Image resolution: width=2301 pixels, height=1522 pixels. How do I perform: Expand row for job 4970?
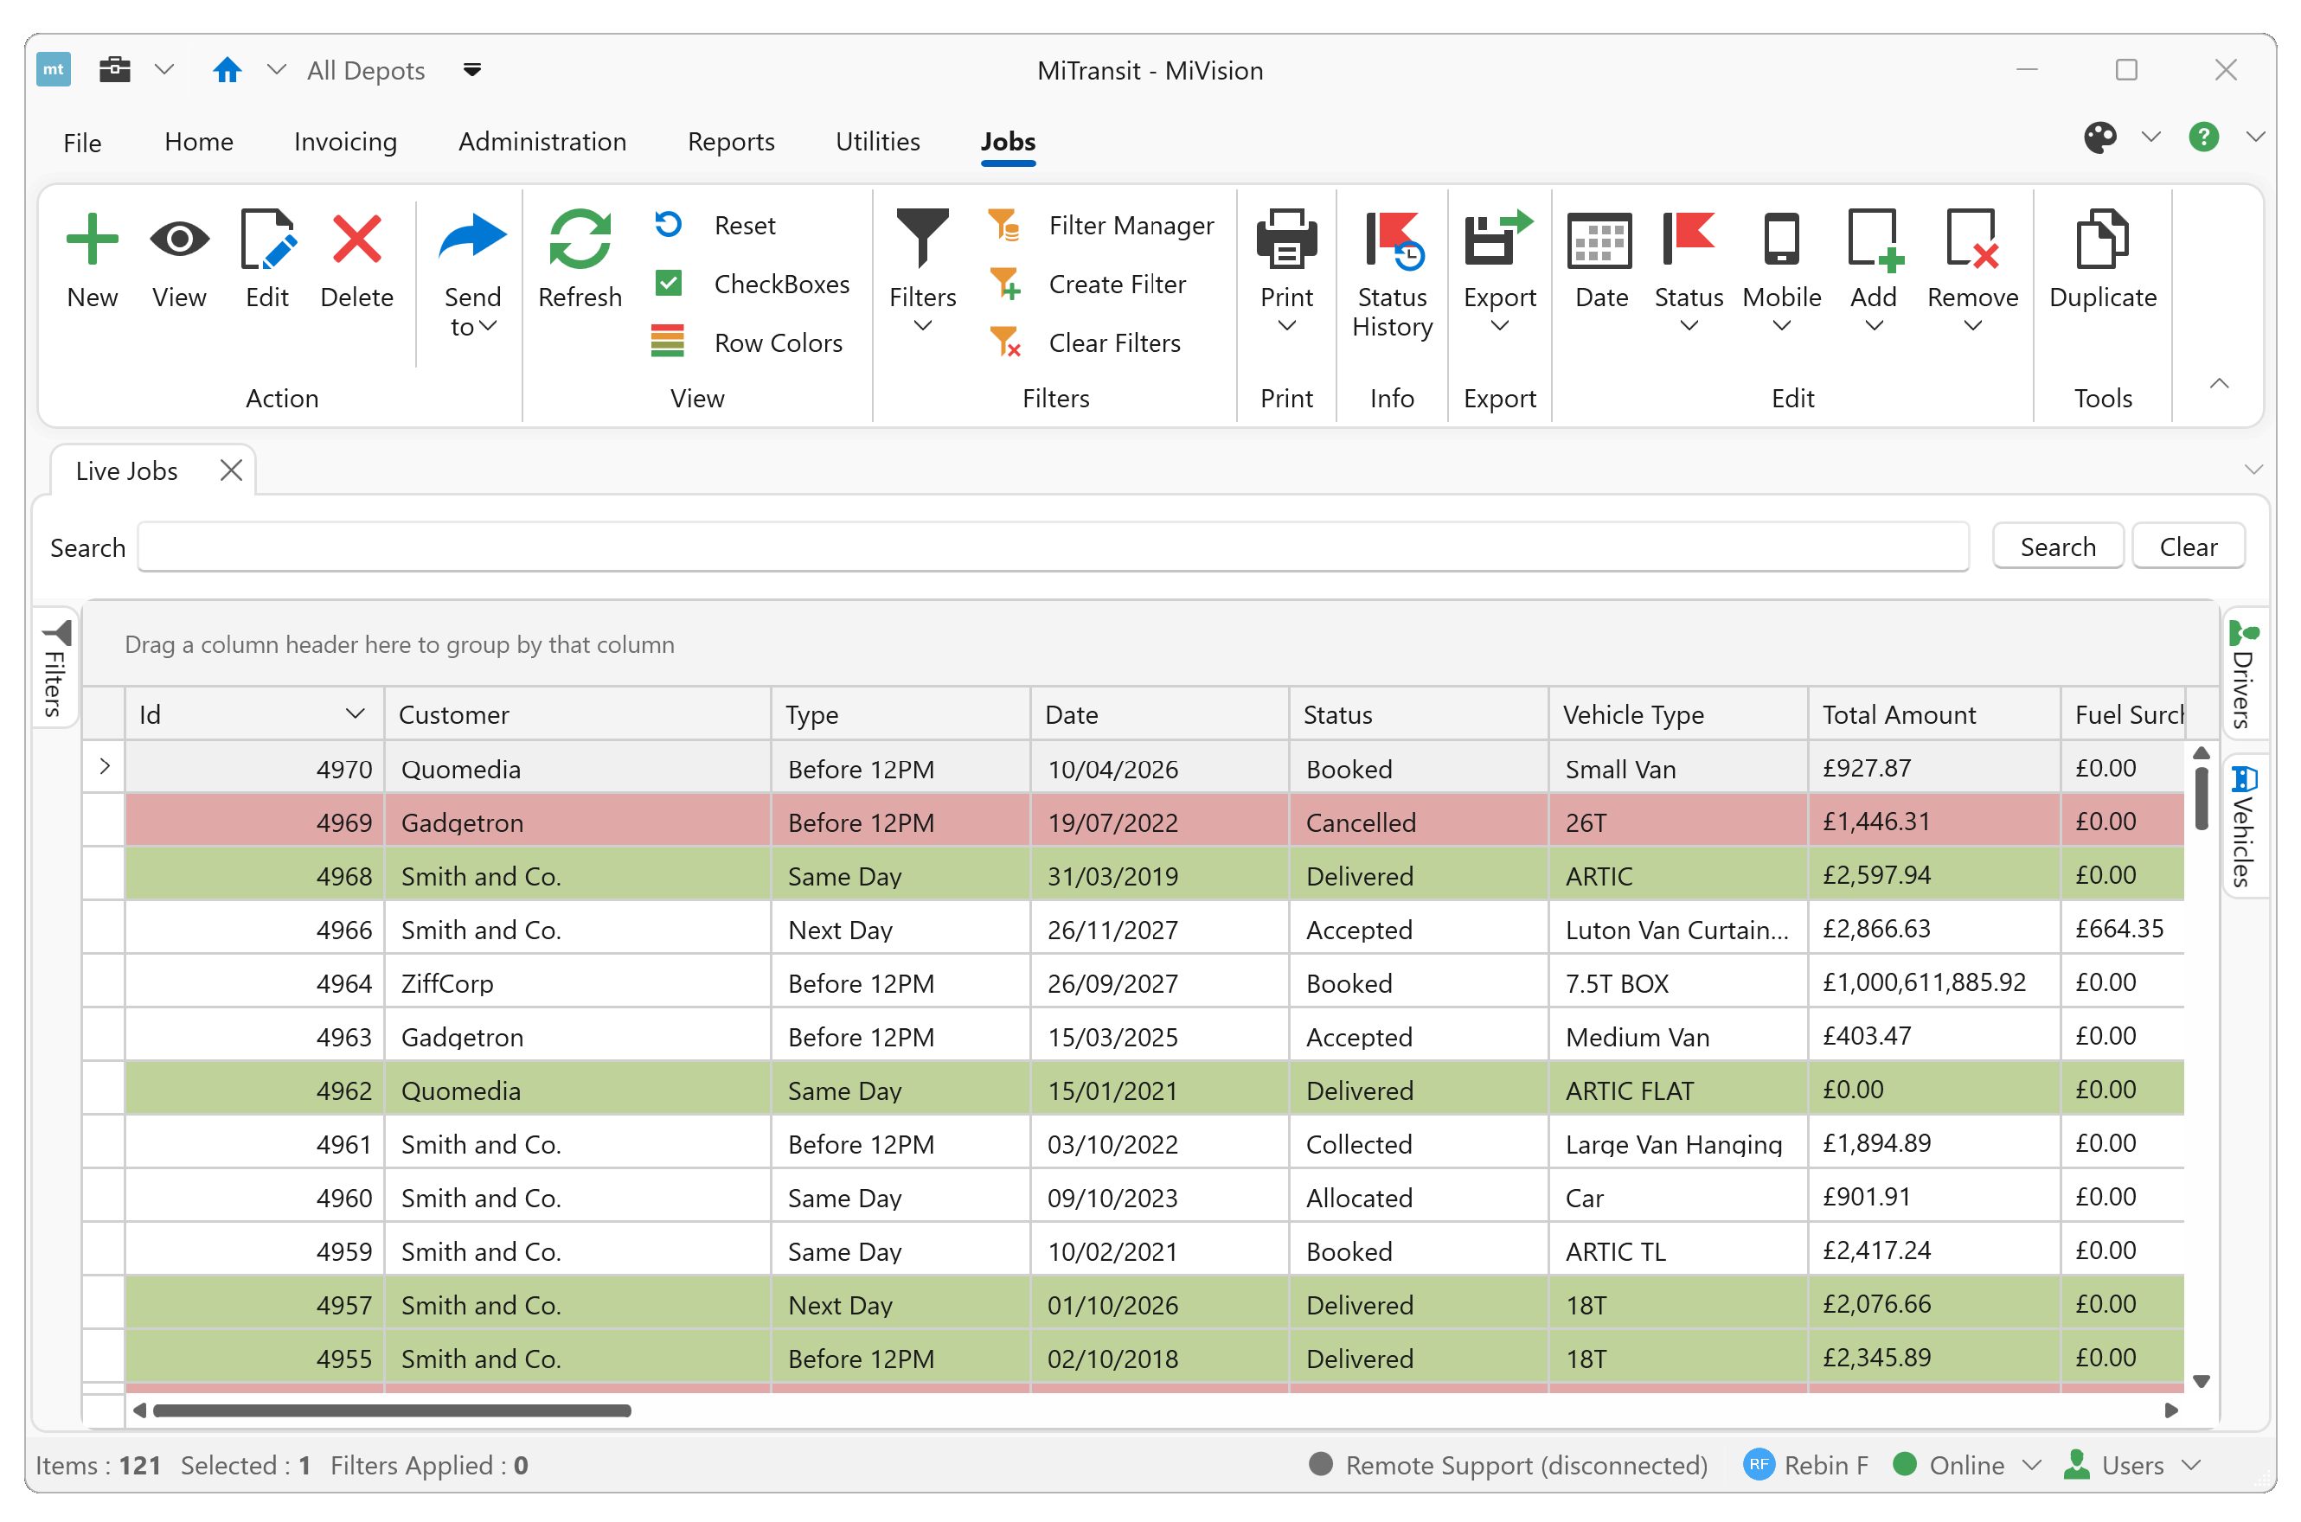pos(105,767)
